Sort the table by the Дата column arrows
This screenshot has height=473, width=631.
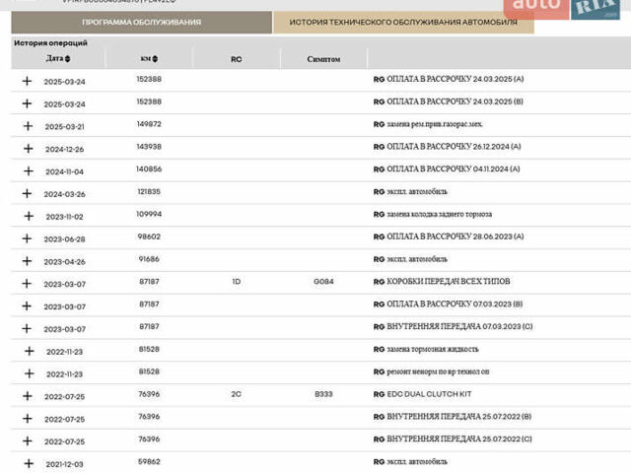tap(68, 59)
